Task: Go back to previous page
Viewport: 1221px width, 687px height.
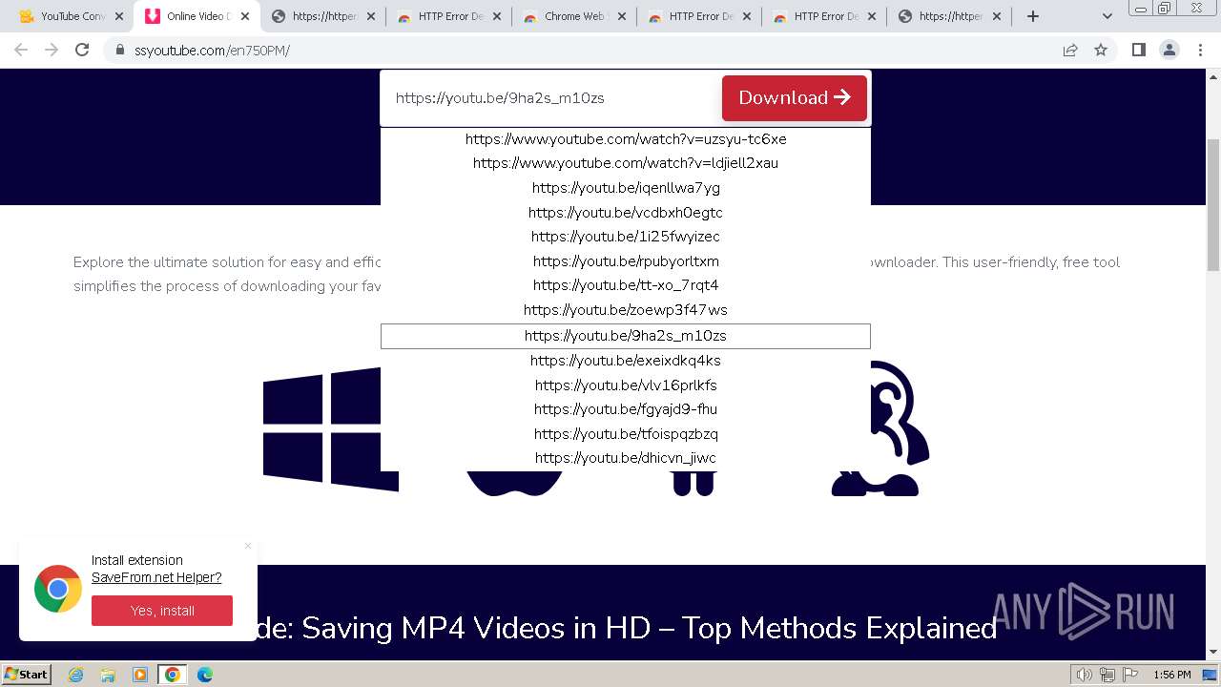Action: pyautogui.click(x=21, y=50)
